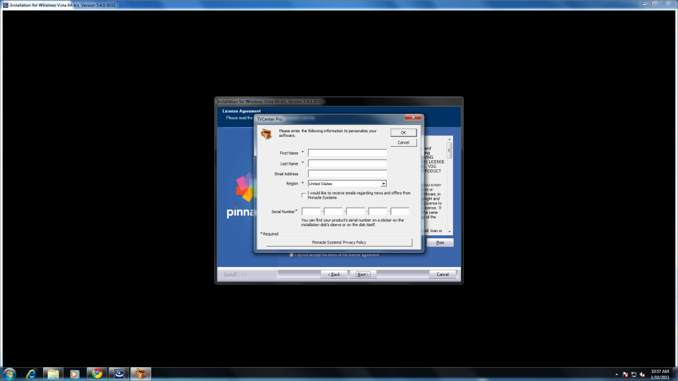Minimize the outer installation window

coord(644,4)
